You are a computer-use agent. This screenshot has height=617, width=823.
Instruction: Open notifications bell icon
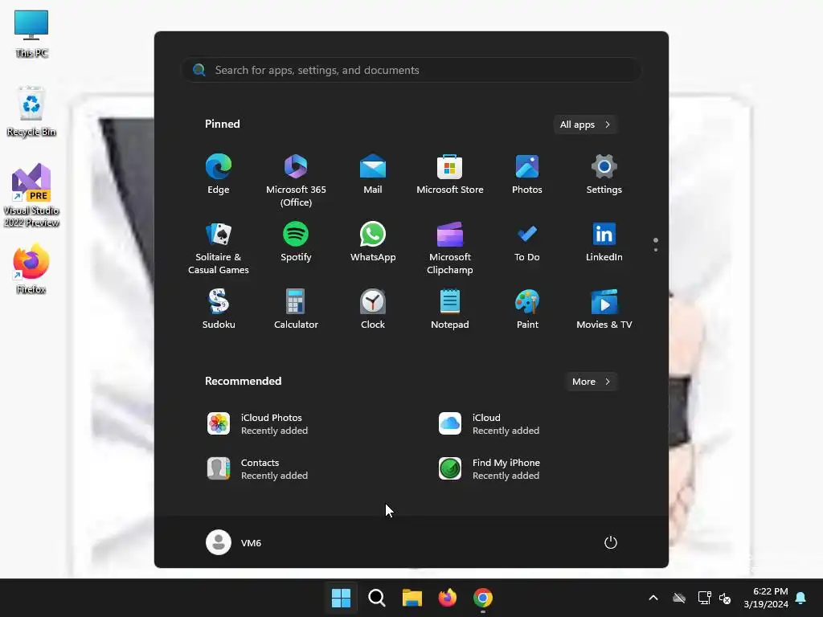coord(801,598)
